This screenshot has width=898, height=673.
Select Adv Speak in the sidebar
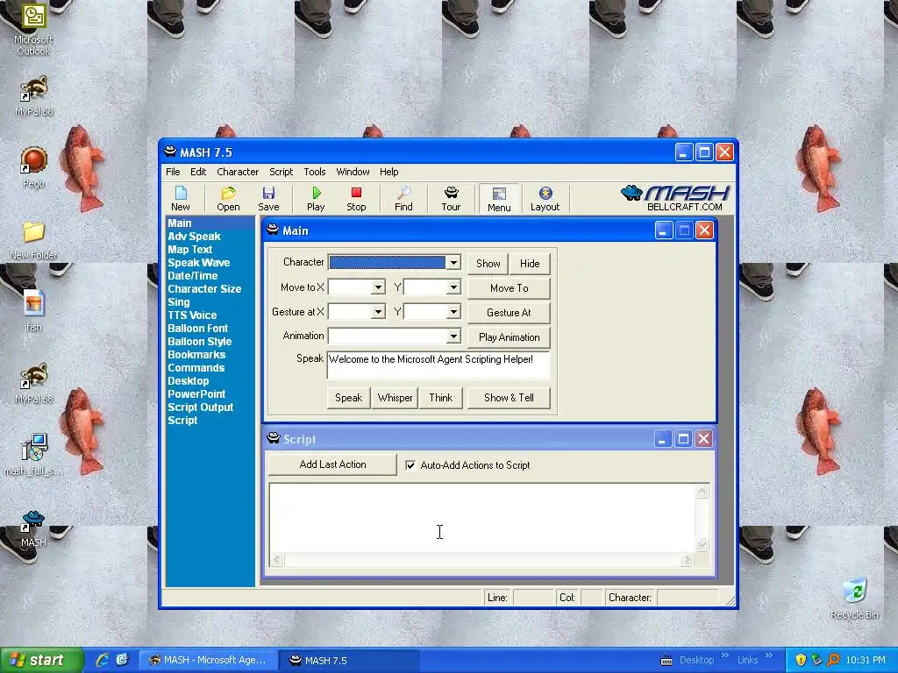(x=194, y=237)
